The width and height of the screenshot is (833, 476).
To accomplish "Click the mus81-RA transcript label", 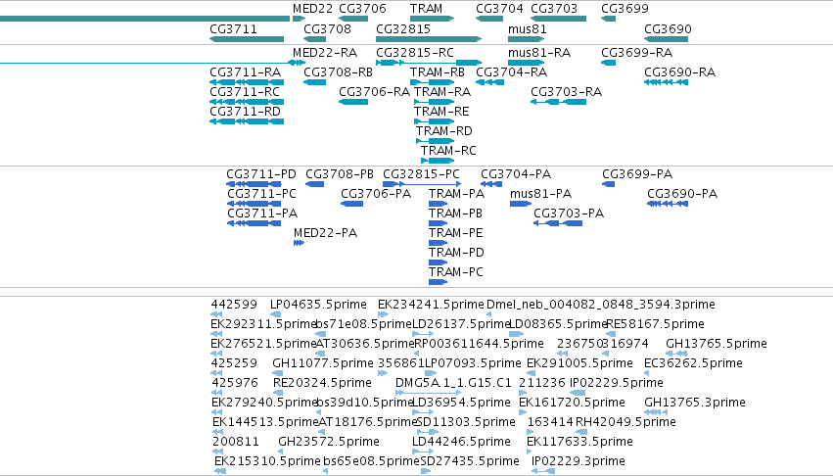I will 539,53.
